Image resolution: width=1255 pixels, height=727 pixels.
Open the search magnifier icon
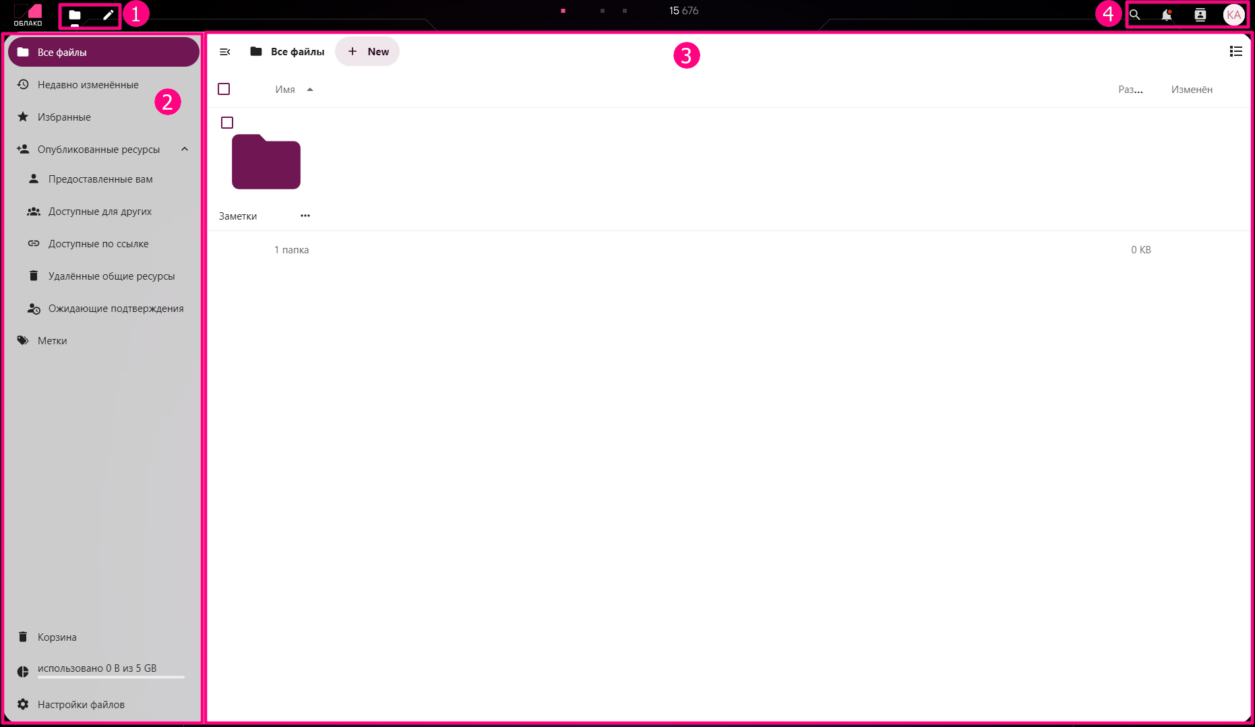click(1135, 15)
